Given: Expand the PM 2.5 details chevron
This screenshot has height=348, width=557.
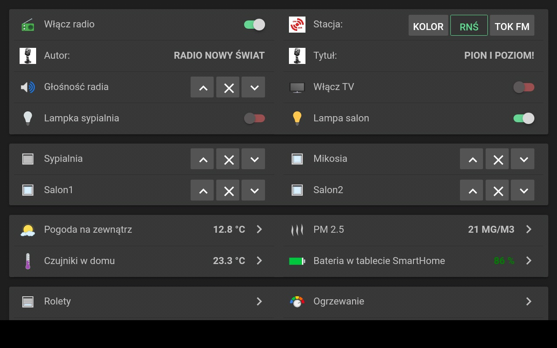Looking at the screenshot, I should click(529, 229).
